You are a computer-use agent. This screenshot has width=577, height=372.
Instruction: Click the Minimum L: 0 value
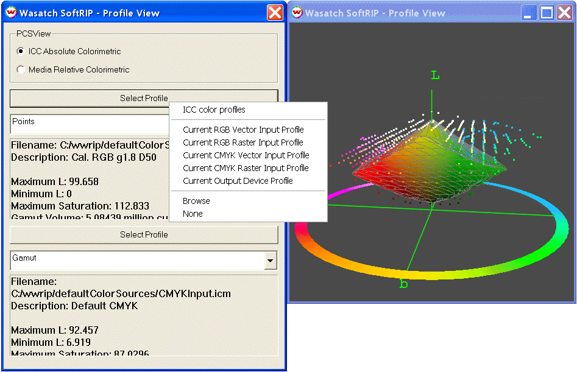pos(41,194)
